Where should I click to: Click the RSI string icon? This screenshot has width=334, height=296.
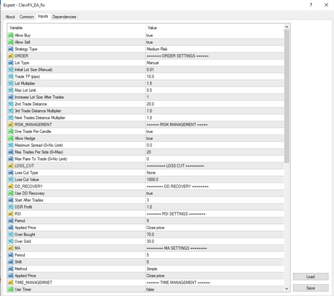click(x=10, y=214)
